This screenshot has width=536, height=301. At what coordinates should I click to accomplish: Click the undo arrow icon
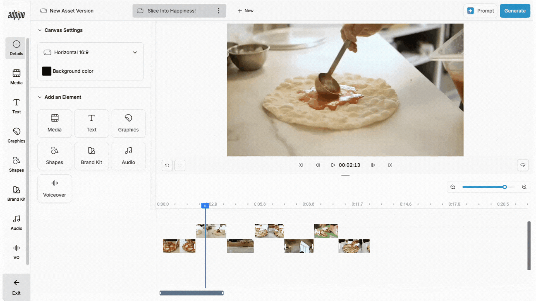167,165
